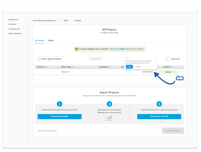
Task: Sort by Eligibility column
Action: (x=168, y=67)
